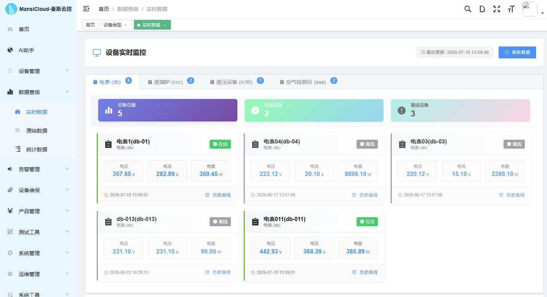This screenshot has height=297, width=547.
Task: Expand the 产品管理 sidebar menu
Action: pos(38,211)
